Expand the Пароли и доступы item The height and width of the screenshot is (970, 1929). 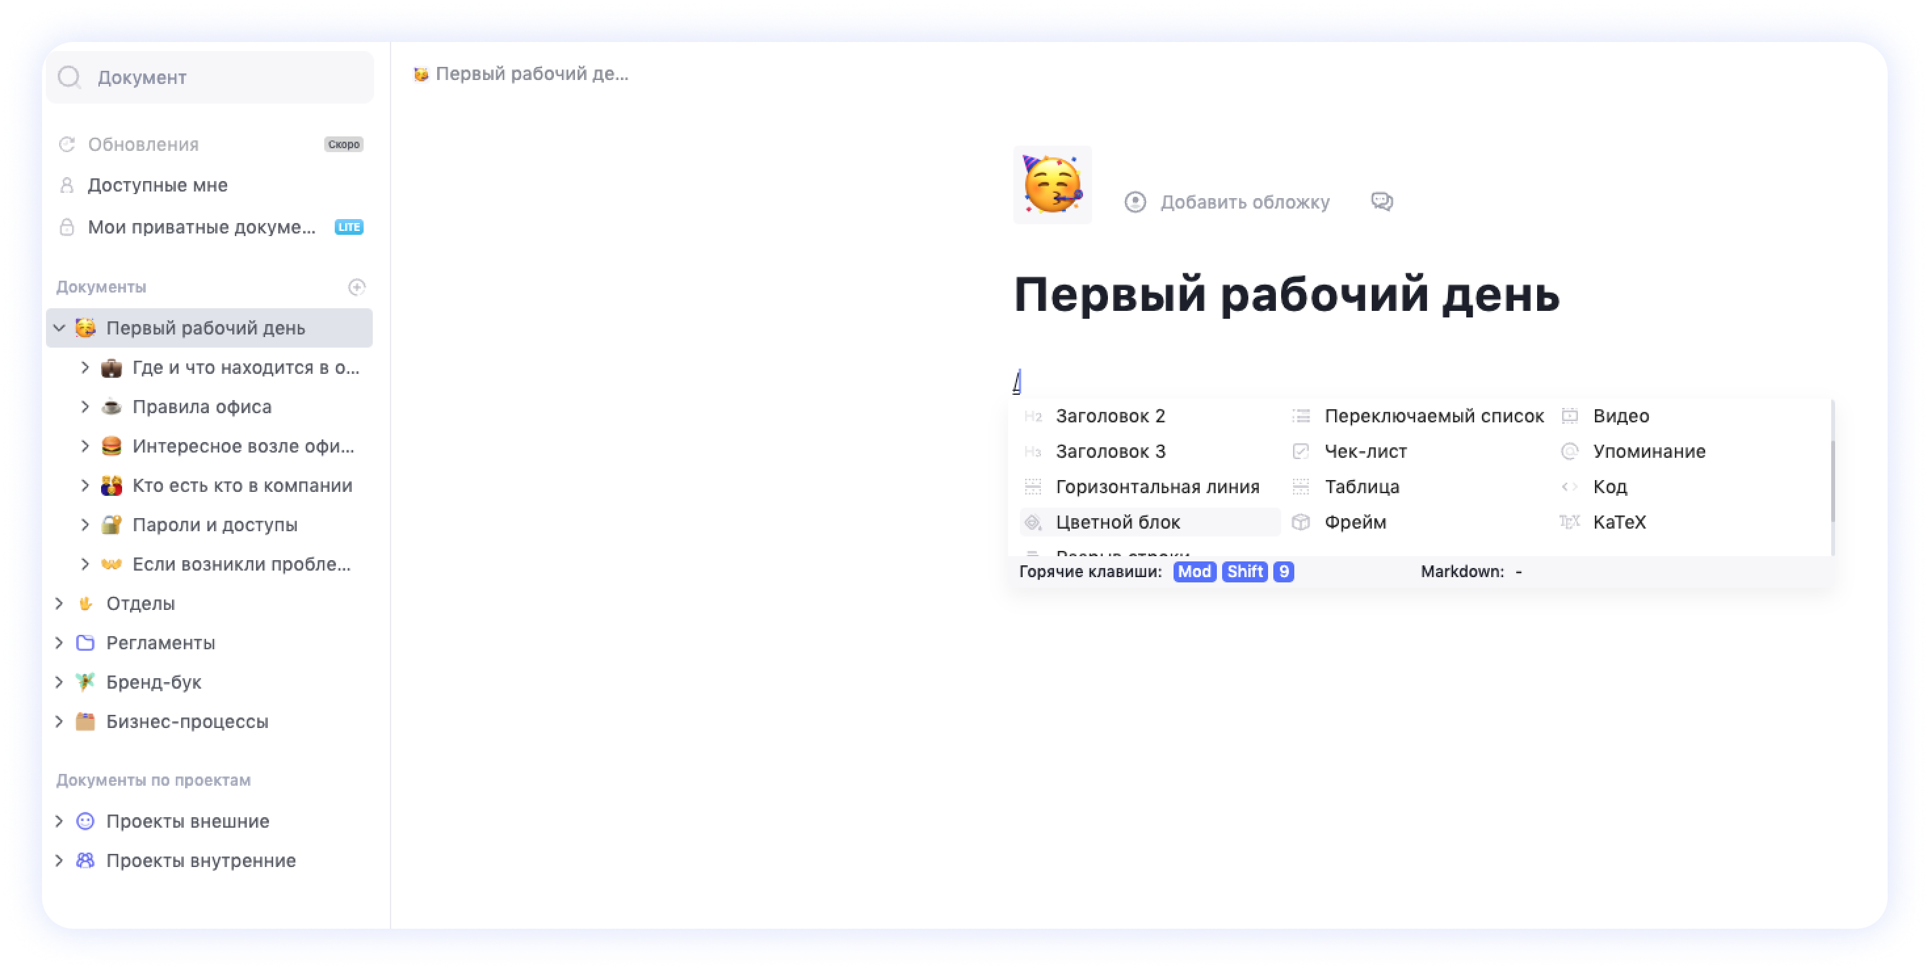point(85,525)
